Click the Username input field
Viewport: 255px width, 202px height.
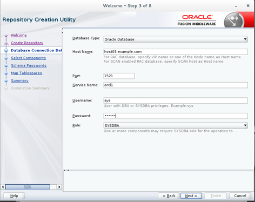pyautogui.click(x=176, y=100)
